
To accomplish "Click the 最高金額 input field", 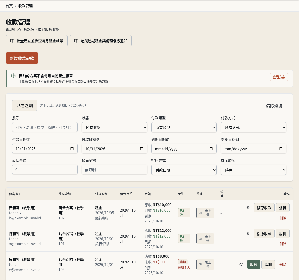I will click(115, 170).
